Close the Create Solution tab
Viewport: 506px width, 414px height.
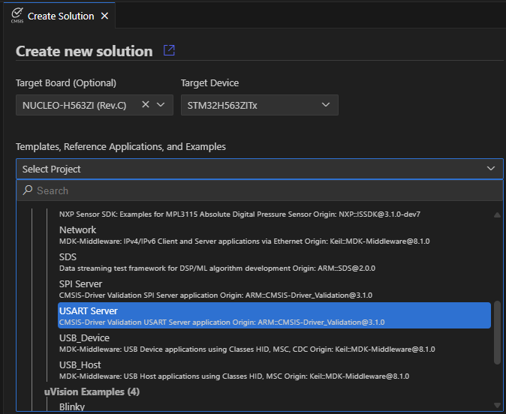(104, 16)
